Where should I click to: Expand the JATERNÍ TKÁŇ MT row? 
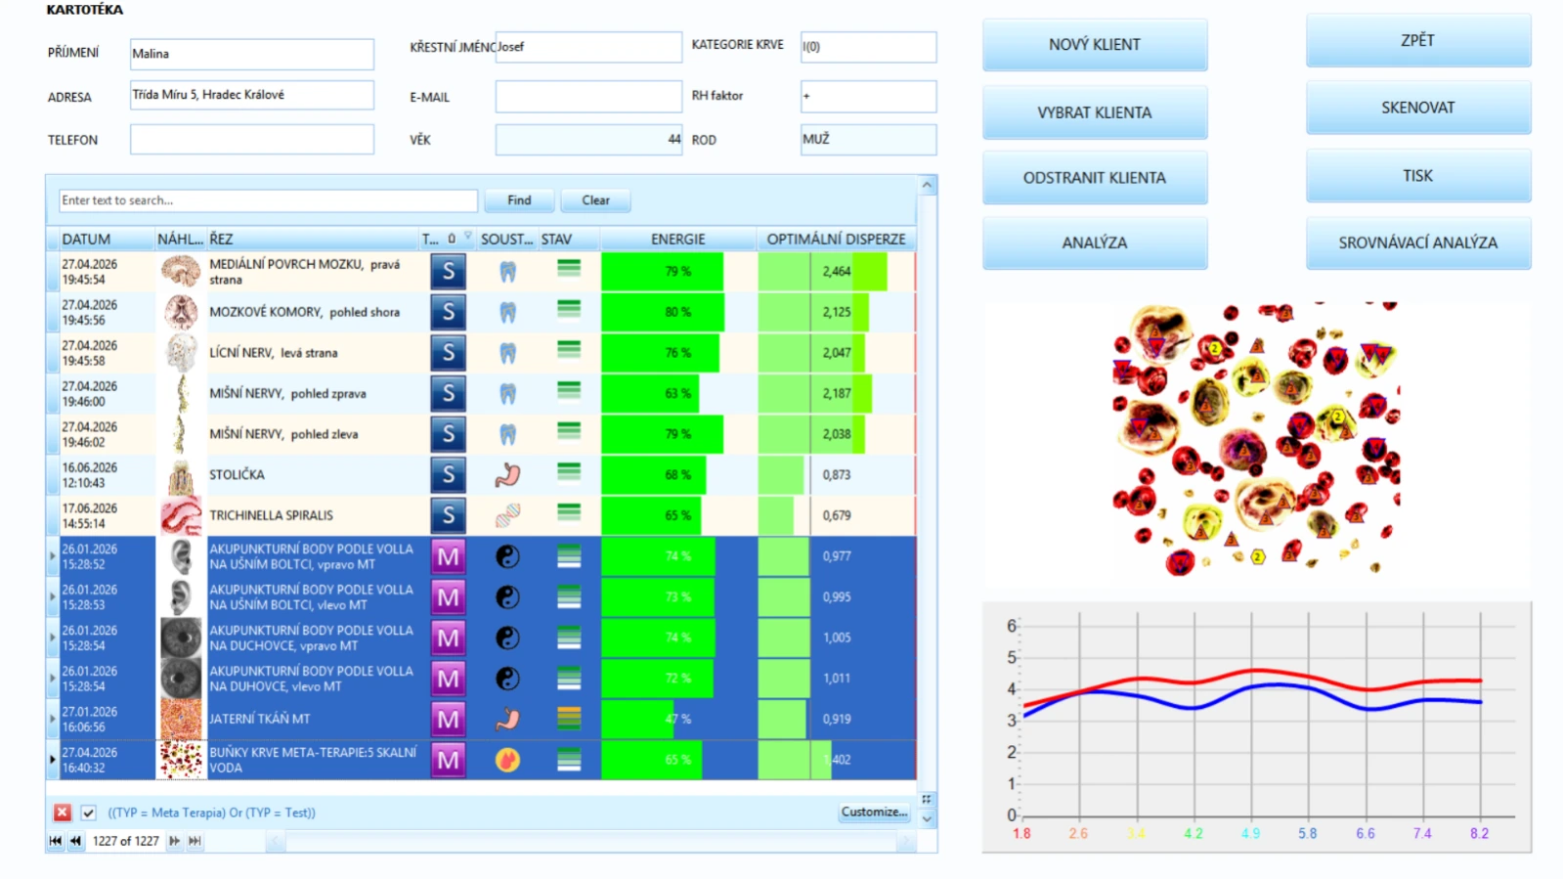[52, 719]
